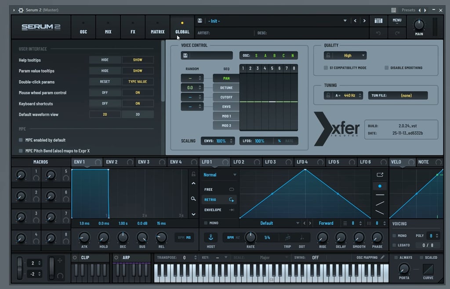Screen dimensions: 450x289
Task: Select the LFO point draw tool
Action: [x=380, y=186]
